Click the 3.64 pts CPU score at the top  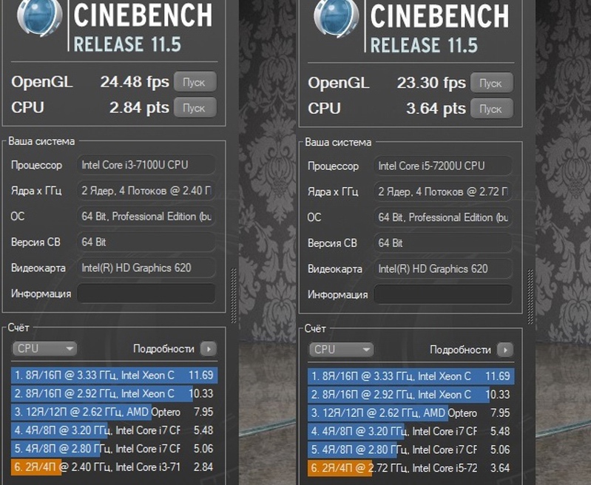(436, 109)
